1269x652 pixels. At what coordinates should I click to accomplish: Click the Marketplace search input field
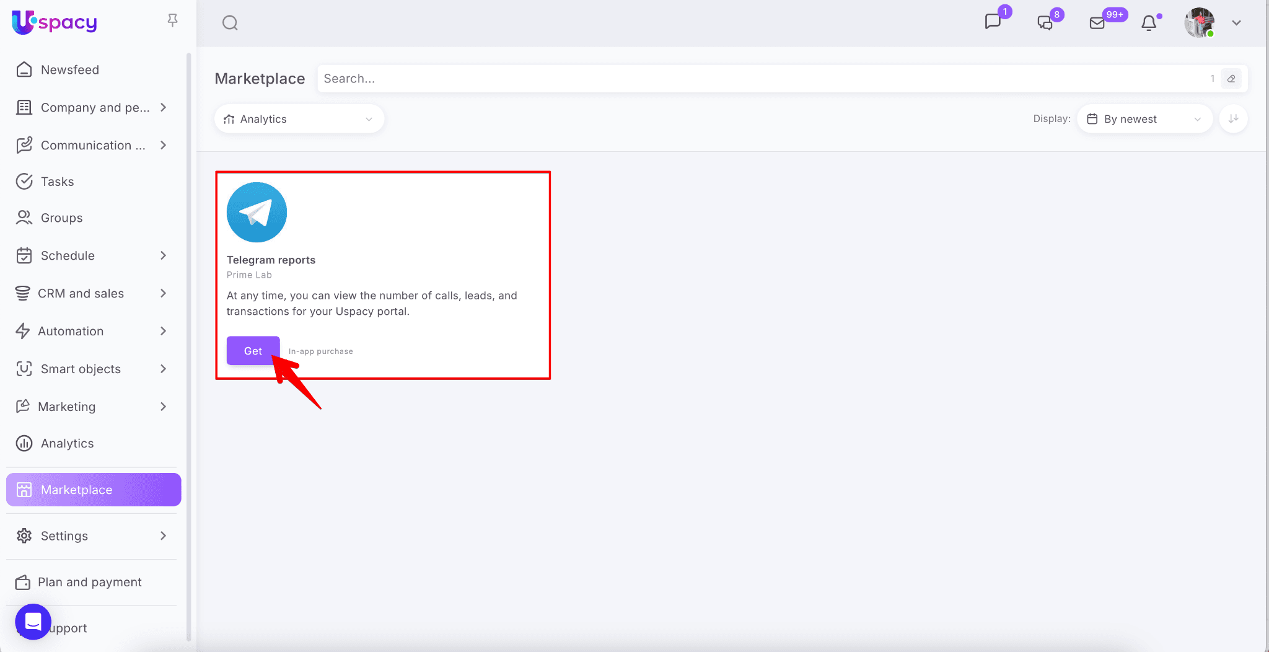click(762, 79)
